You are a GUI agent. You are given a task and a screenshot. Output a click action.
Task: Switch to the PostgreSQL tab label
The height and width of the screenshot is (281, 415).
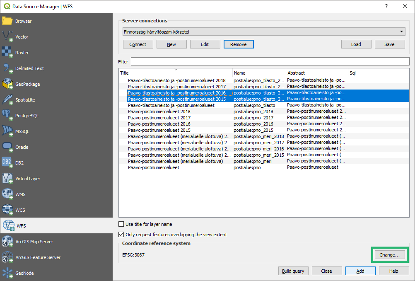[x=27, y=116]
